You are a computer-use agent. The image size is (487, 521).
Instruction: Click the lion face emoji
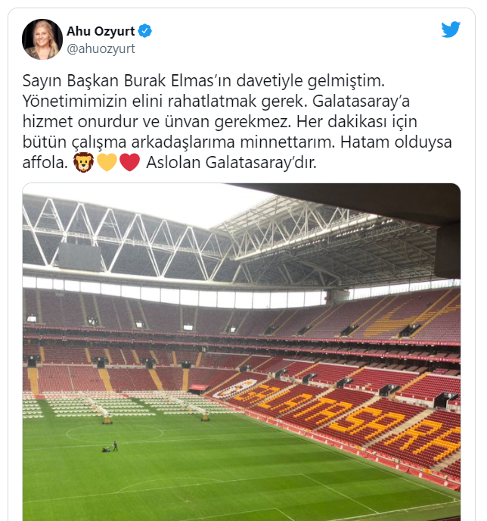83,162
